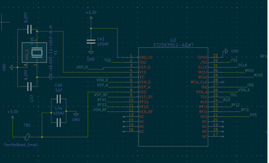Click no-connect marker on pin 18
The image size is (269, 163).
pyautogui.click(x=223, y=132)
